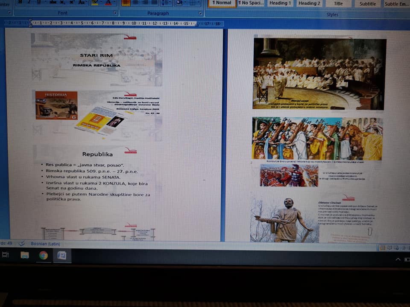Toggle superscript formatting
Screen dimensions: 410x307
[72, 2]
